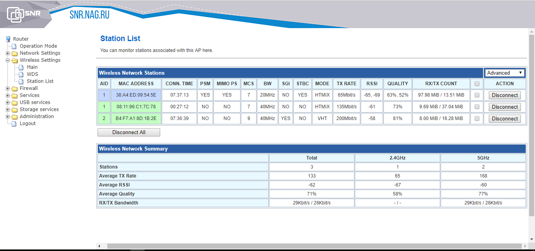Click the vertical scrollbar thumb
535x251 pixels.
tap(532, 125)
